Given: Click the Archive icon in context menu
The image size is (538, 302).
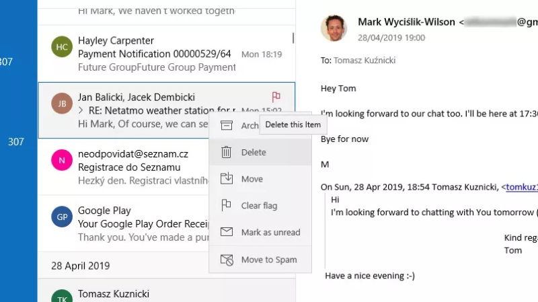Looking at the screenshot, I should pos(227,125).
